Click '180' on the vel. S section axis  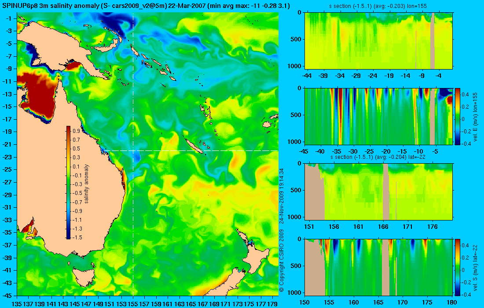452,302
